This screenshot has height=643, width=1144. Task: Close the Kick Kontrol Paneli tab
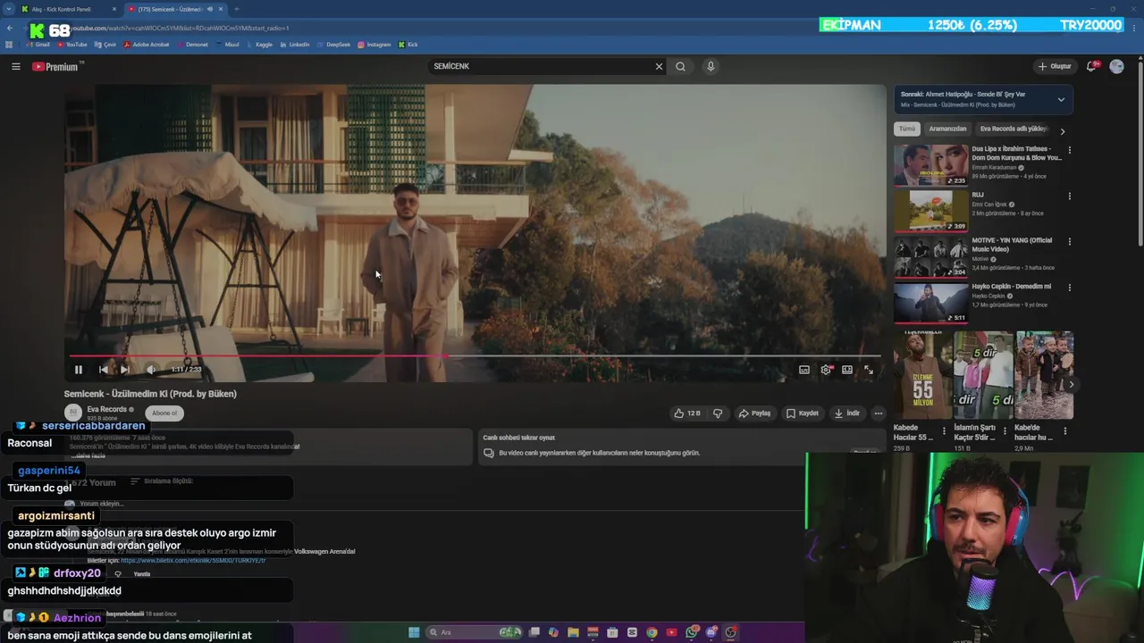point(114,9)
